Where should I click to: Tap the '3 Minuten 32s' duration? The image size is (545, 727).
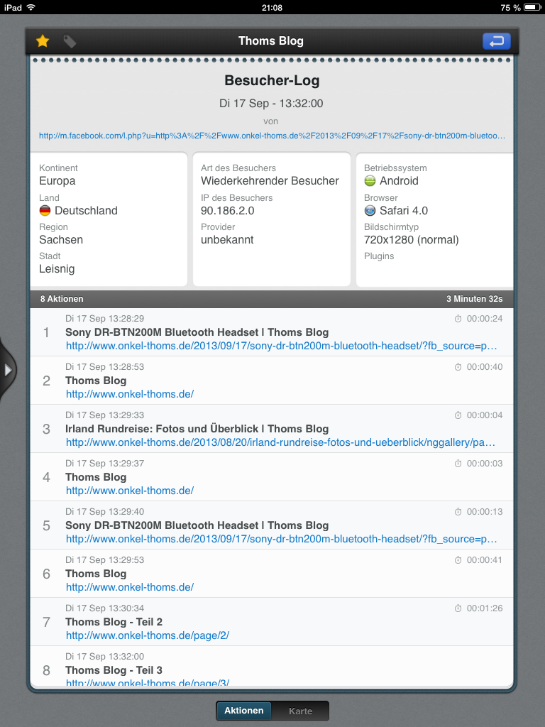click(475, 299)
